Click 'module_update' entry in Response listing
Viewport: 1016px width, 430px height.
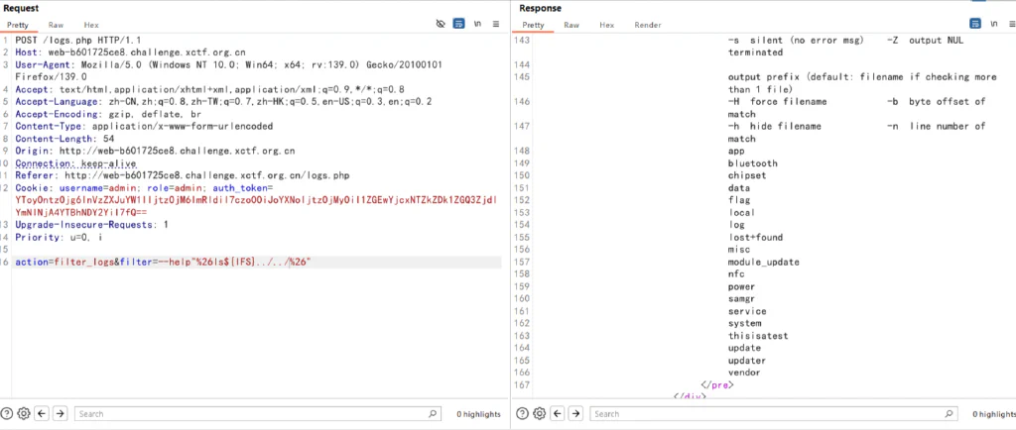763,263
